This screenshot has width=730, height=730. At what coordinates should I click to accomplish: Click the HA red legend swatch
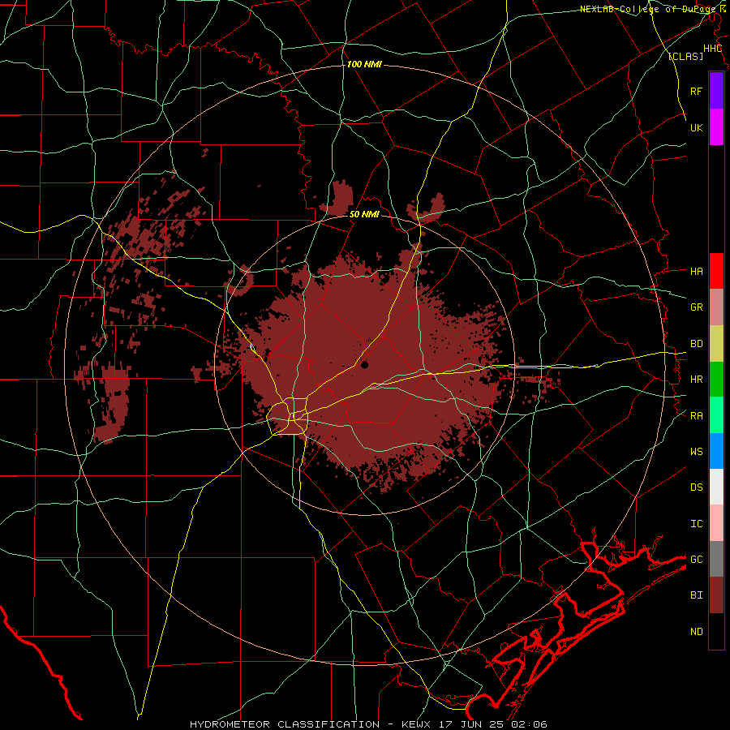click(716, 271)
